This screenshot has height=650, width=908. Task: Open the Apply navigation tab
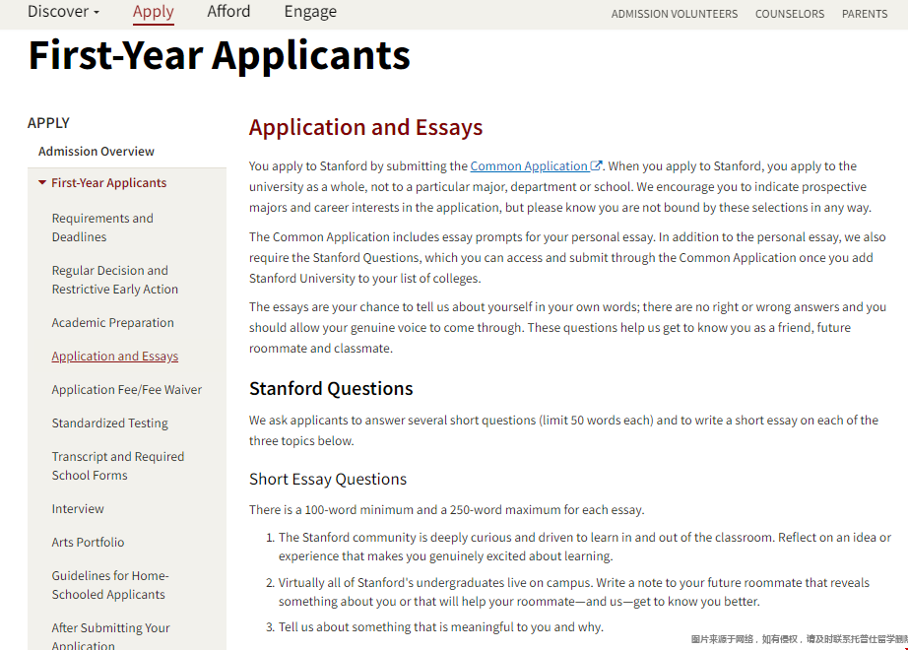(x=153, y=12)
